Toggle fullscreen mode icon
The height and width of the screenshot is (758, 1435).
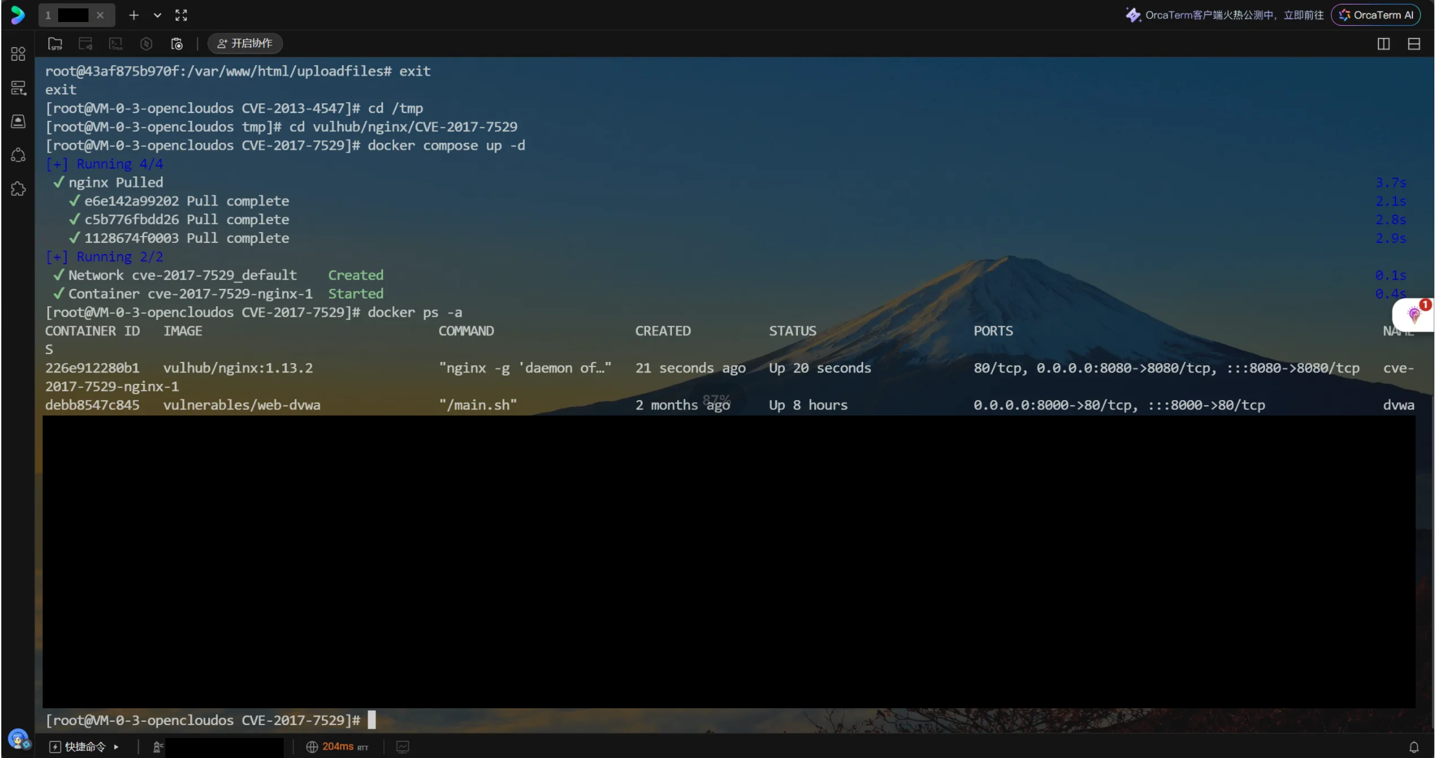[x=182, y=15]
